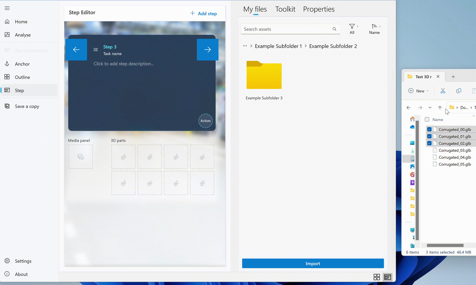The image size is (476, 285).
Task: Uncheck the Corrugated_01.glb checkbox
Action: (429, 136)
